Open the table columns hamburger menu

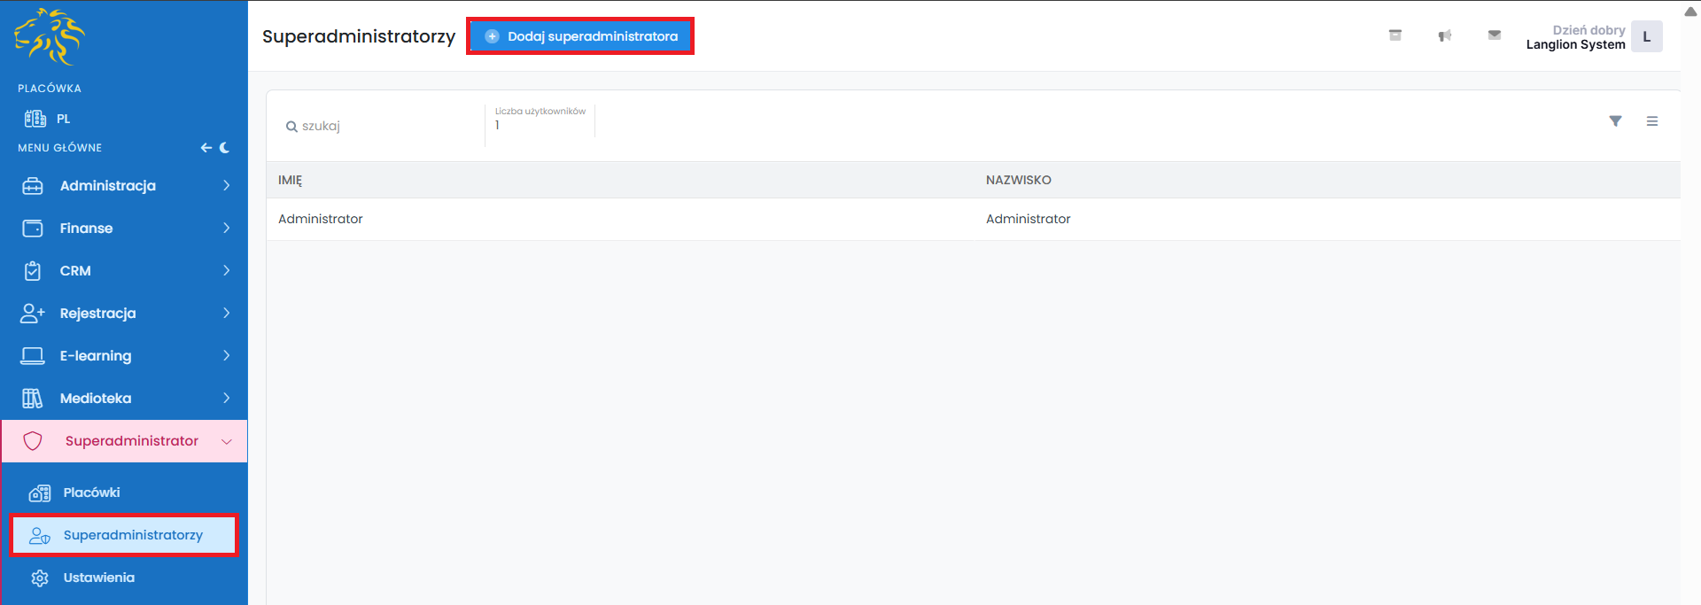point(1651,121)
